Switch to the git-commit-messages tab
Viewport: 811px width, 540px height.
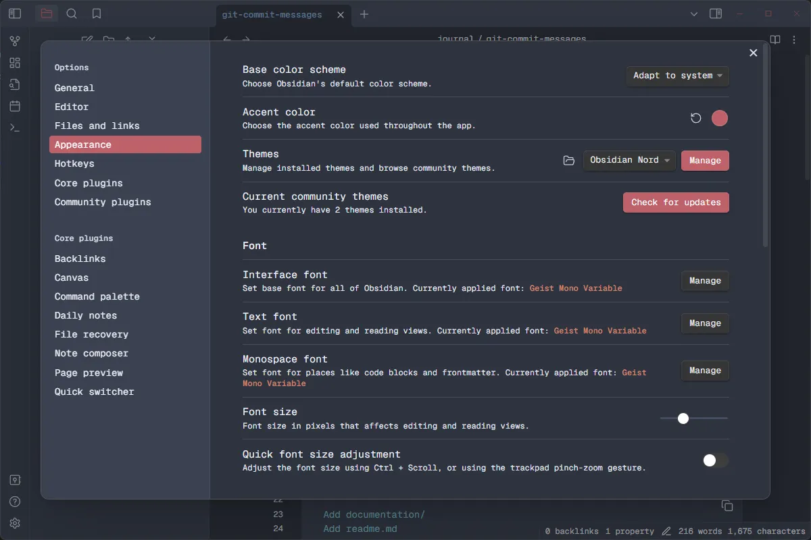tap(272, 14)
